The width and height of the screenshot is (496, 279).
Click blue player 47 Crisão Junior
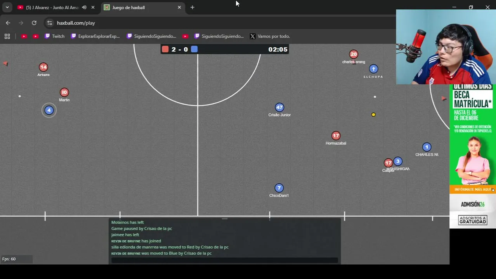(279, 107)
